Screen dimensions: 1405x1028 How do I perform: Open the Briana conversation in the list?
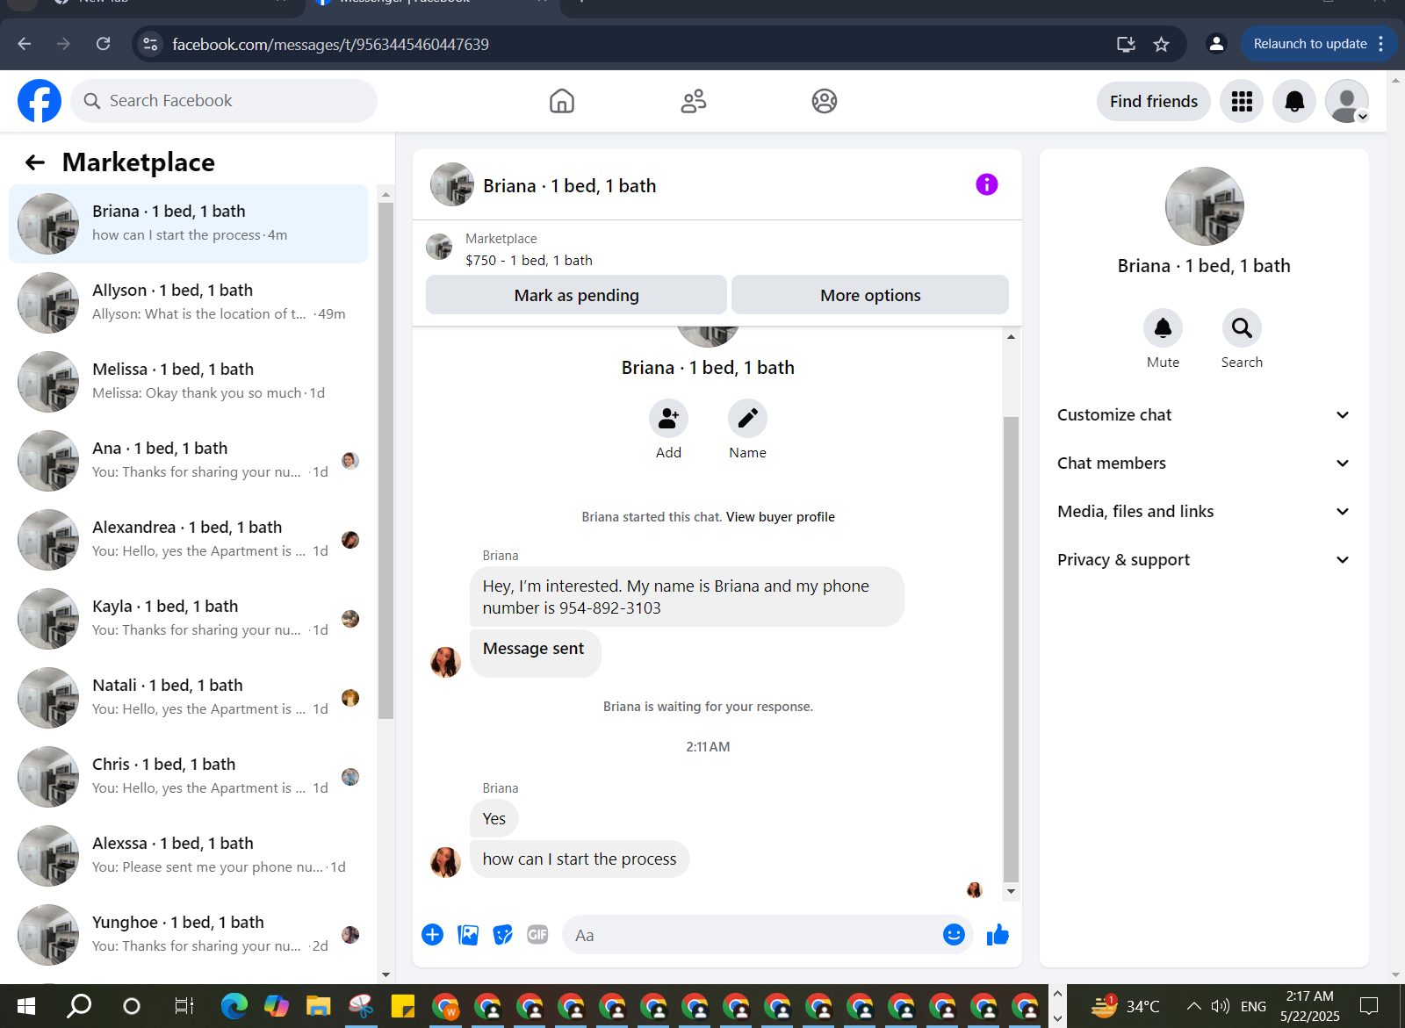(189, 224)
